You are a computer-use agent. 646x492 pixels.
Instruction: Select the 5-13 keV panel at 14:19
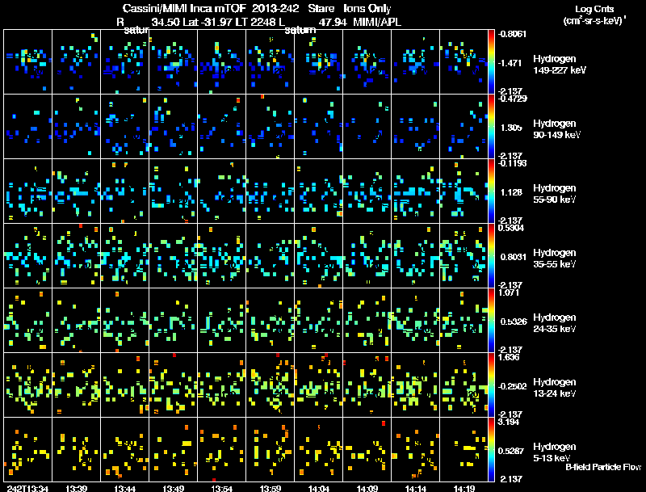(x=464, y=449)
